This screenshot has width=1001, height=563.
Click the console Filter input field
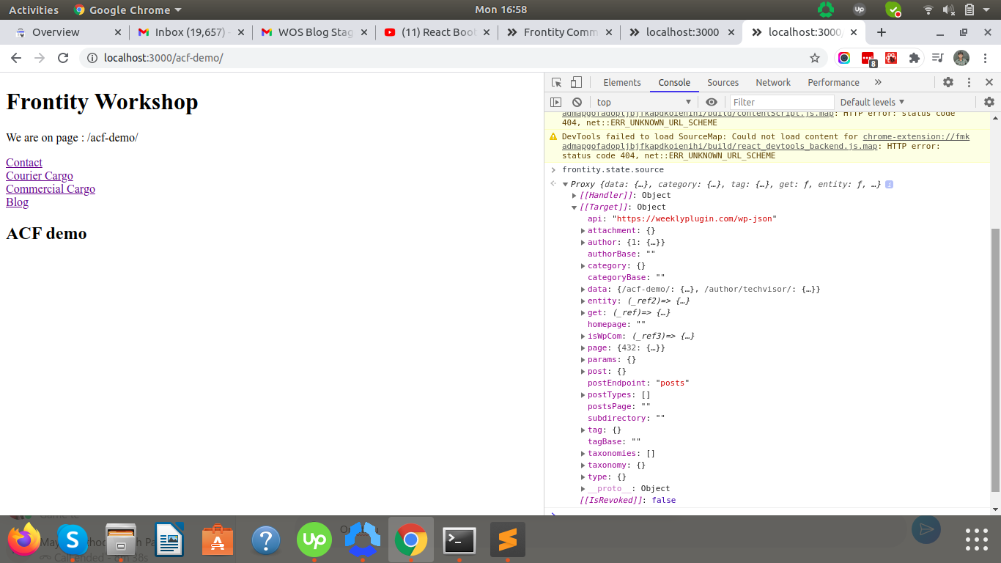[x=781, y=103]
